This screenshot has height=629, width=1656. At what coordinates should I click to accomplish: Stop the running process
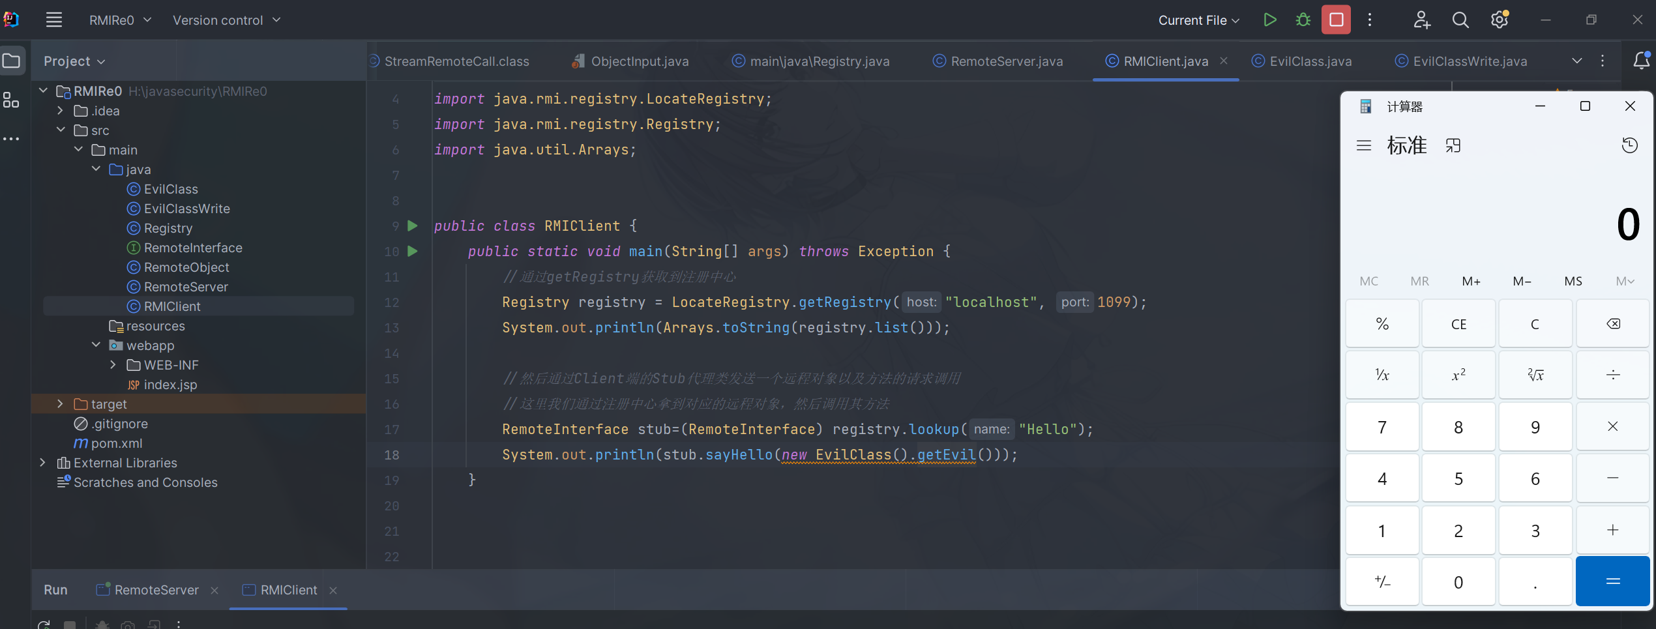pos(1336,20)
